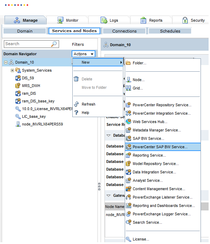Click the Help question mark icon

click(77, 113)
